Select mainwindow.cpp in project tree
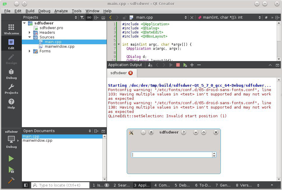This screenshot has height=190, width=282. [59, 47]
